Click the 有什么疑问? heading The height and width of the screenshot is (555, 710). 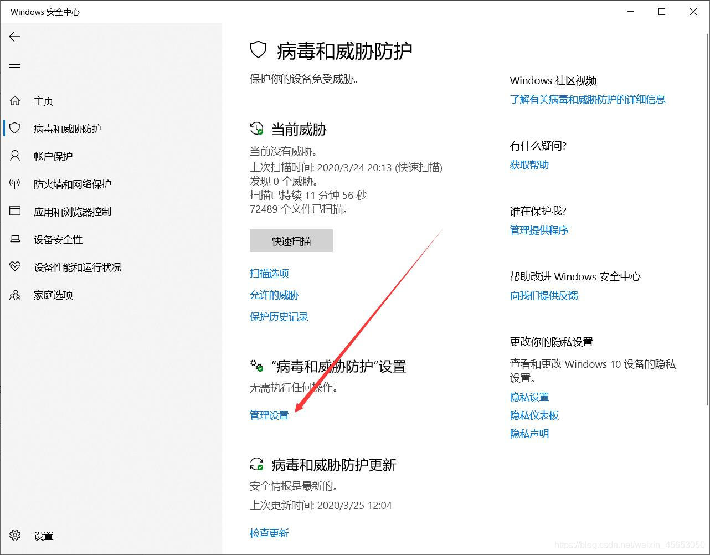pos(538,146)
